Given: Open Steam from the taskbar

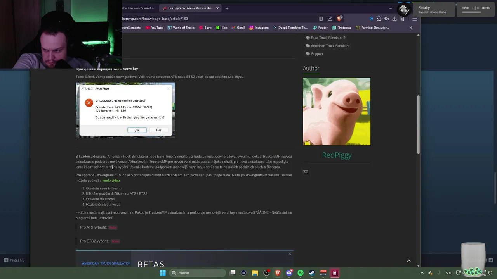Looking at the screenshot, I should 312,273.
